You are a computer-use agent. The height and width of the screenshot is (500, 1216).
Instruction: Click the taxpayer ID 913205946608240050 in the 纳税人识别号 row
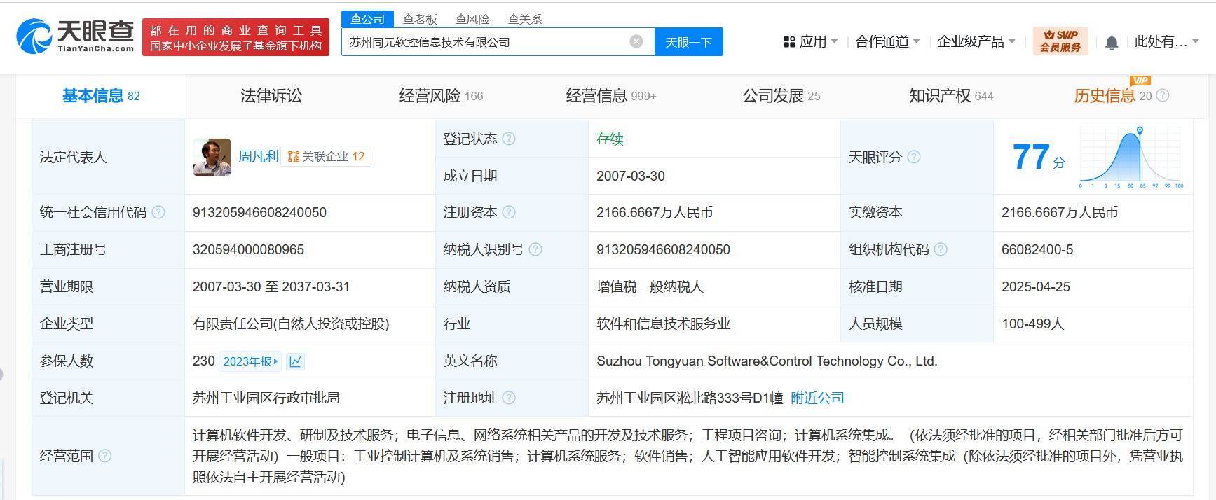663,249
